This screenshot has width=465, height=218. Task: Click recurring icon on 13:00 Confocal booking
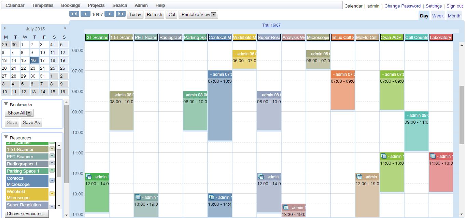(212, 197)
